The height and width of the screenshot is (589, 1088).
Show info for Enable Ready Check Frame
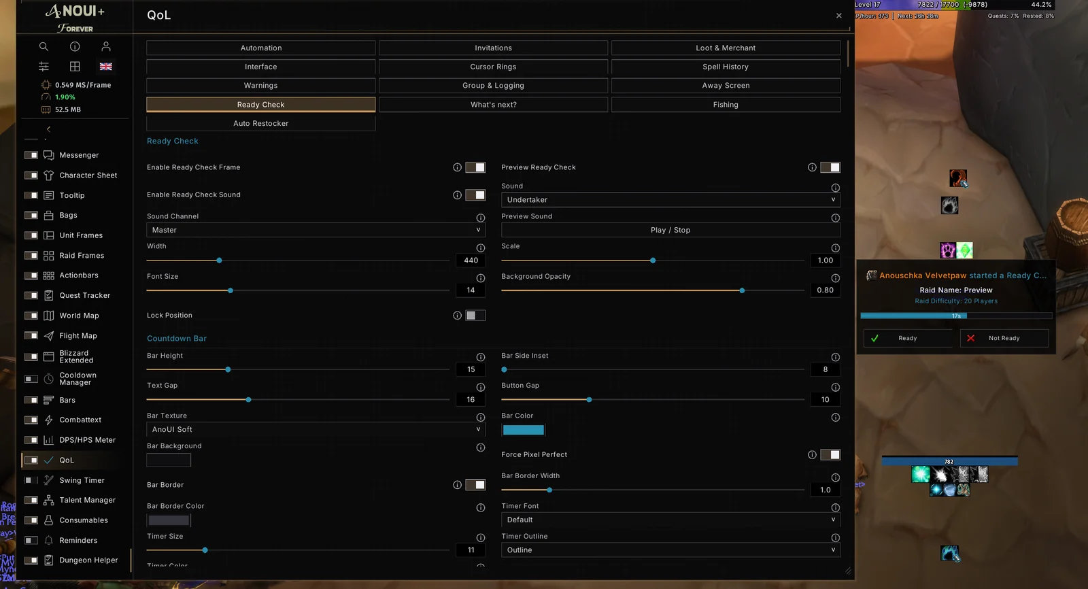(457, 167)
